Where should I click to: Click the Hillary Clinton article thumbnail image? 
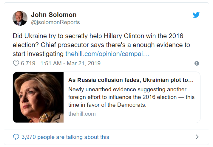point(38,97)
